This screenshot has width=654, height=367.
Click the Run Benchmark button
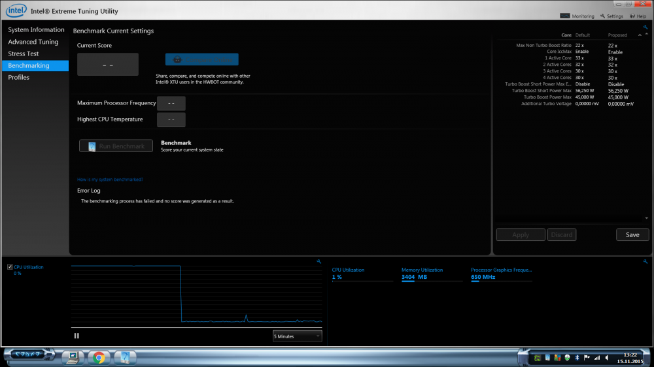coord(116,146)
